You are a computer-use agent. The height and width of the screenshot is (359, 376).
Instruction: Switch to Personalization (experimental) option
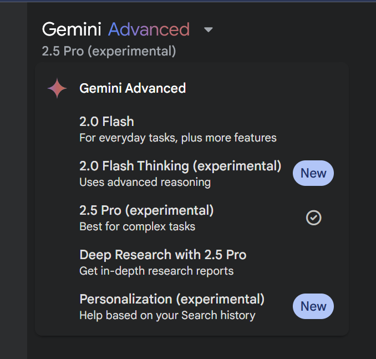[x=172, y=299]
